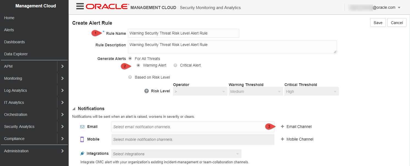This screenshot has height=166, width=410.
Task: Expand the Security Analytics submenu arrow
Action: (x=63, y=127)
